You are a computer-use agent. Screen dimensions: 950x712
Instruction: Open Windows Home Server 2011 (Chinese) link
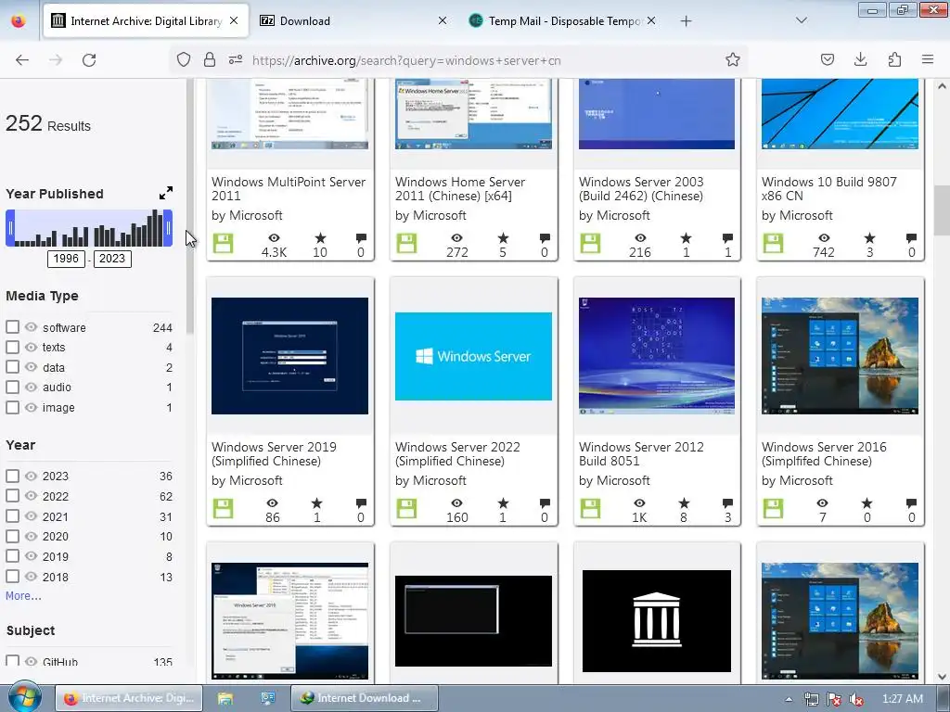[460, 189]
